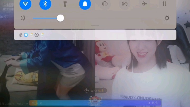The image size is (190, 107).
Task: Tap the 结束 end button on timer
Action: (x=101, y=91)
